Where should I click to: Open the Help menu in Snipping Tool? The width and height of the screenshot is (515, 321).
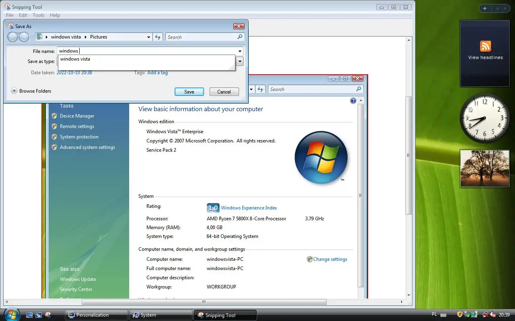(55, 15)
